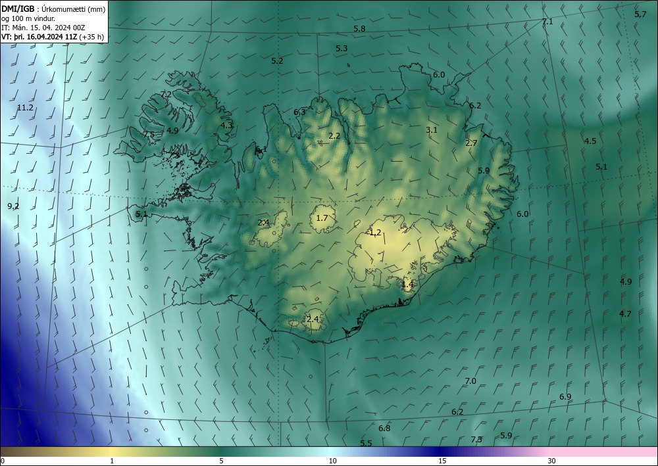This screenshot has height=466, width=658.
Task: Click the 2.2 value in north Iceland
Action: pos(334,136)
